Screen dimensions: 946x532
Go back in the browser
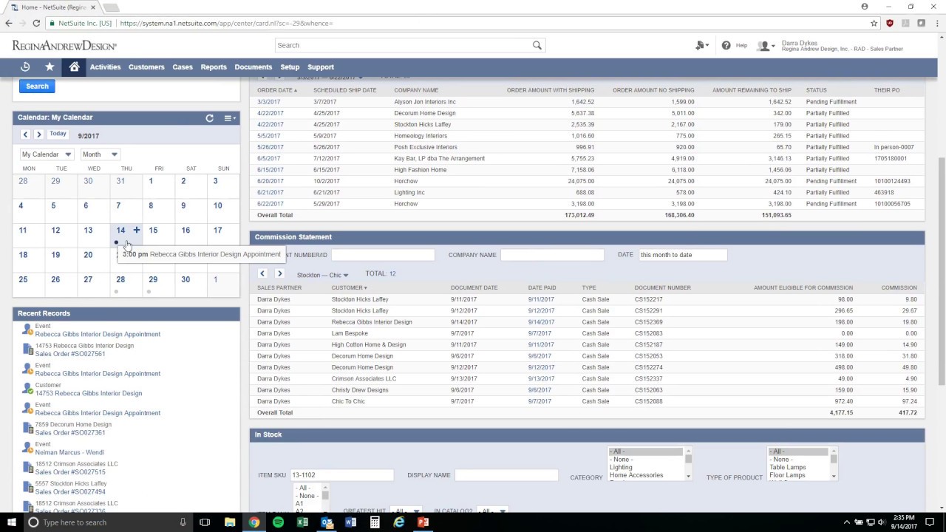click(x=9, y=23)
